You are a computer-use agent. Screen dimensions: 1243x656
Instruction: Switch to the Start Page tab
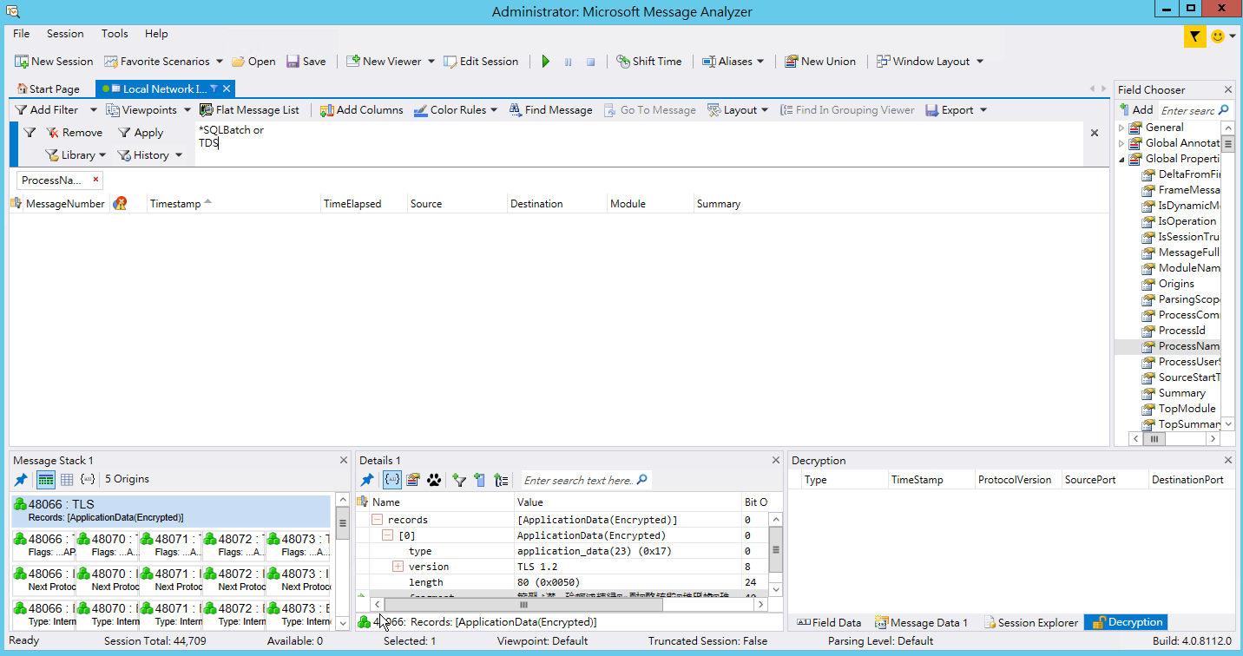tap(49, 88)
